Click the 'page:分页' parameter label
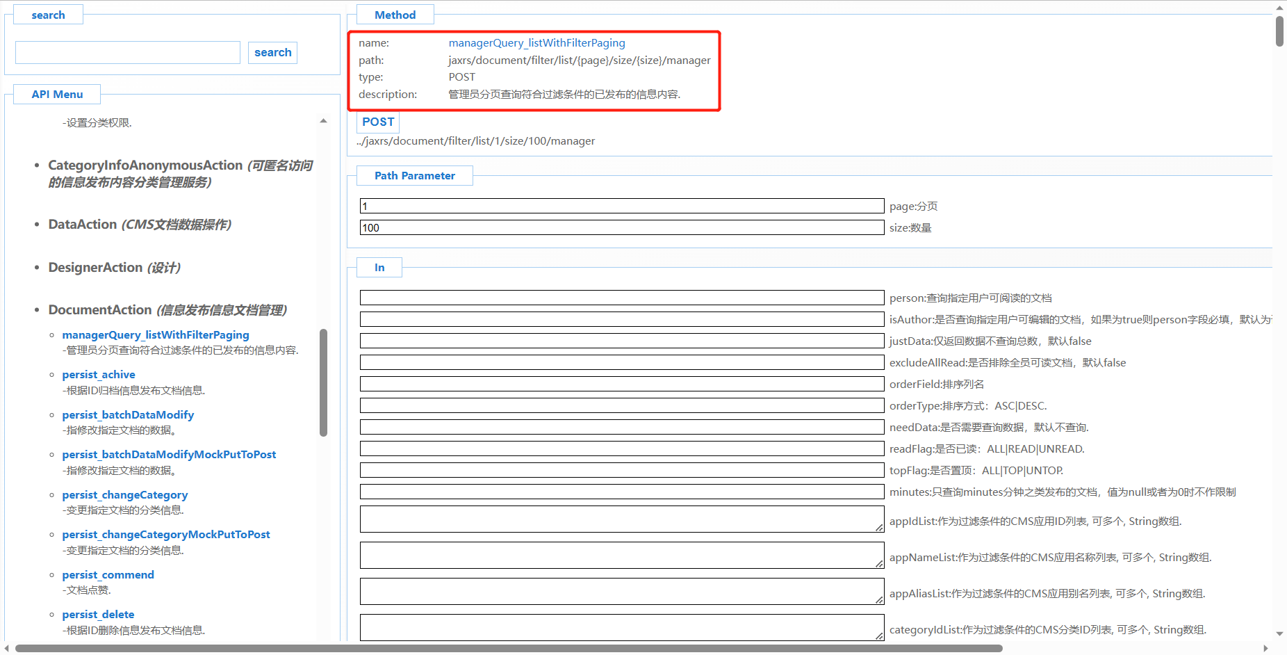 [914, 207]
